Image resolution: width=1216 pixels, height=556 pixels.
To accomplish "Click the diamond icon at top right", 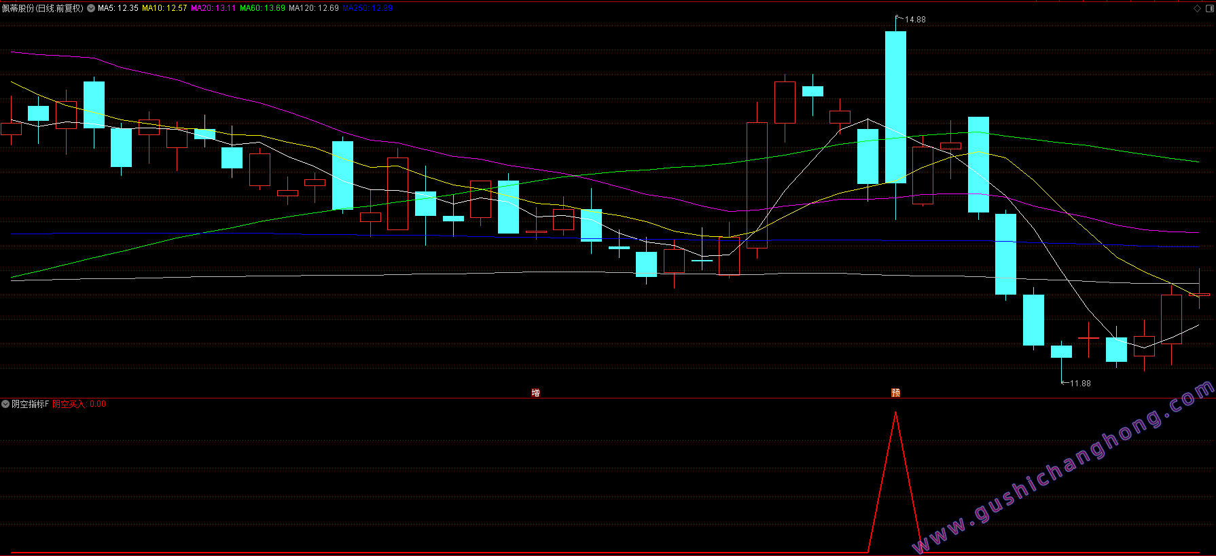I will pos(1197,8).
